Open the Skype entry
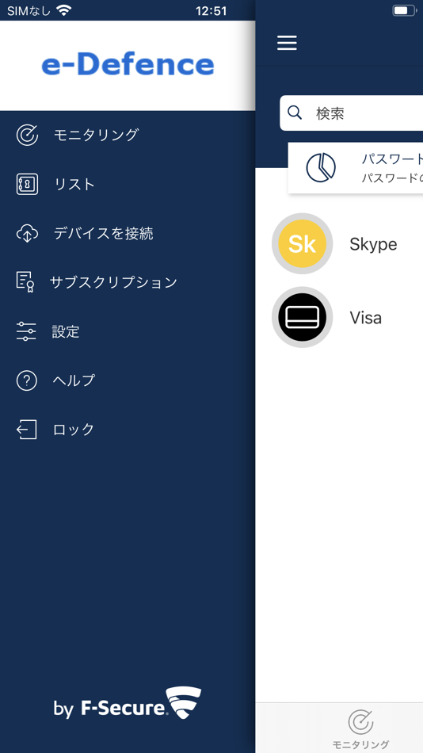423x753 pixels. pos(347,244)
